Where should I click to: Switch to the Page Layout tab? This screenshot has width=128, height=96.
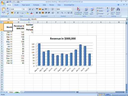(x=26, y=5)
